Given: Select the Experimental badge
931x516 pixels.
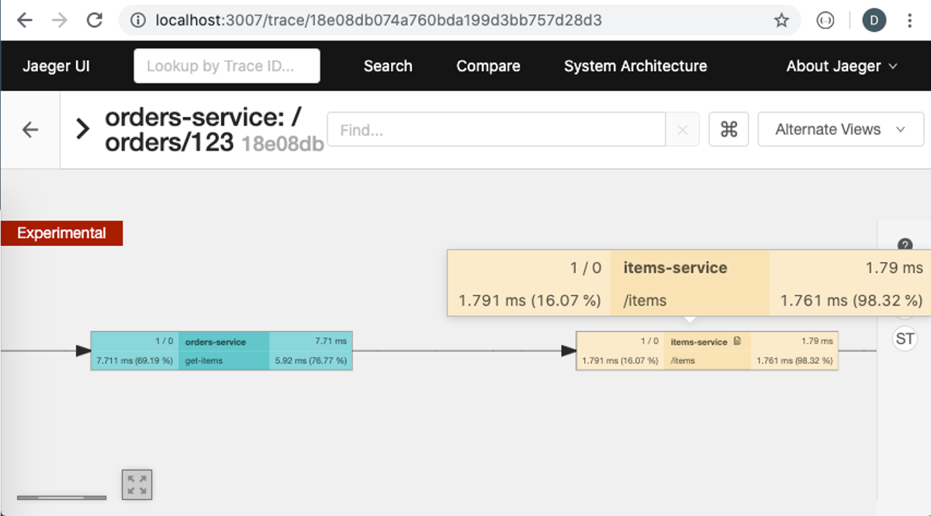Looking at the screenshot, I should 61,233.
